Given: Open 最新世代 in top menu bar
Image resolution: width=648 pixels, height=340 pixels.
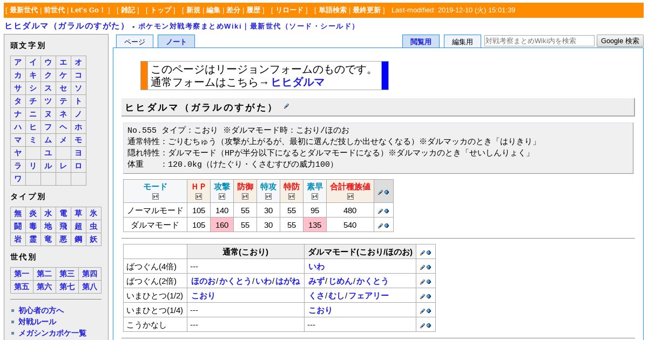Looking at the screenshot, I should [25, 10].
